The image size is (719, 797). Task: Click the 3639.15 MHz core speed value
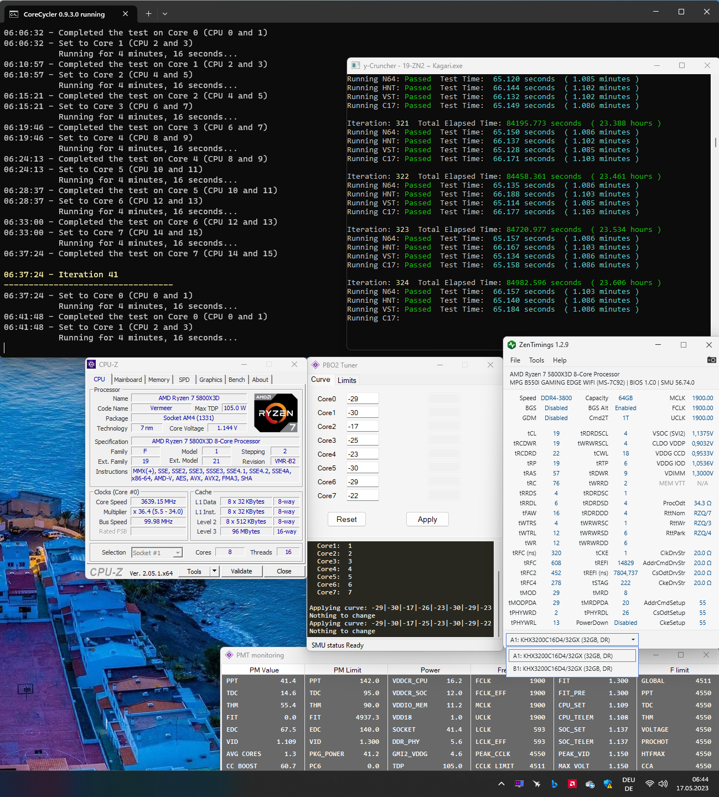[x=158, y=501]
